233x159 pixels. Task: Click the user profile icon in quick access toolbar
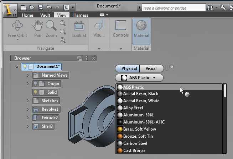click(x=66, y=7)
